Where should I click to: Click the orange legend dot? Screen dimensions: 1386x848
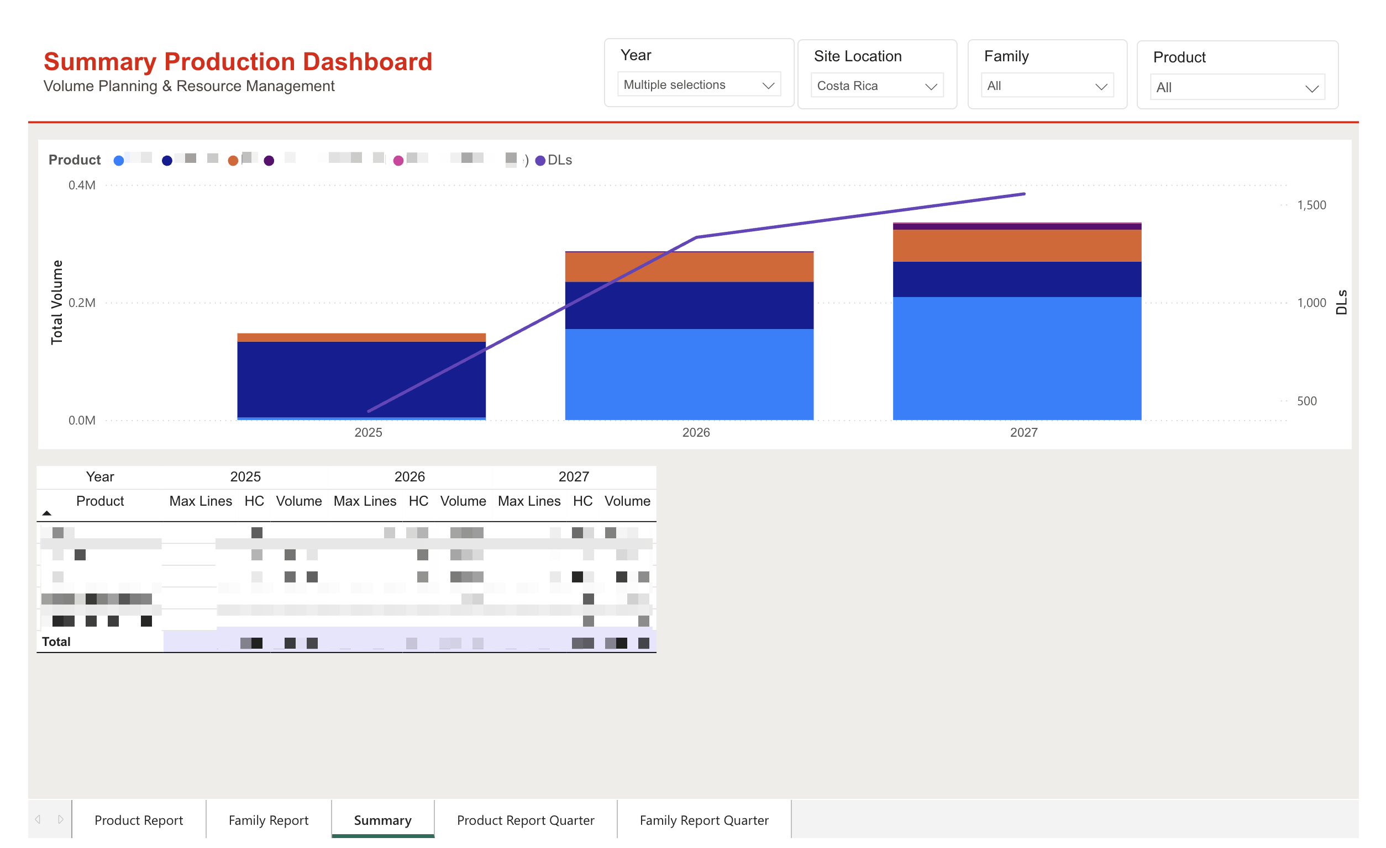pos(233,161)
